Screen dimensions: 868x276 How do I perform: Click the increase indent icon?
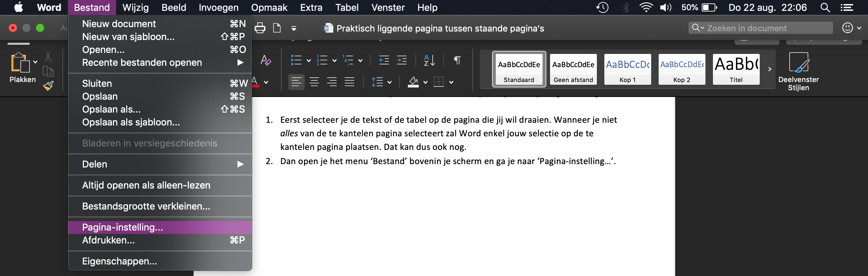[x=402, y=60]
